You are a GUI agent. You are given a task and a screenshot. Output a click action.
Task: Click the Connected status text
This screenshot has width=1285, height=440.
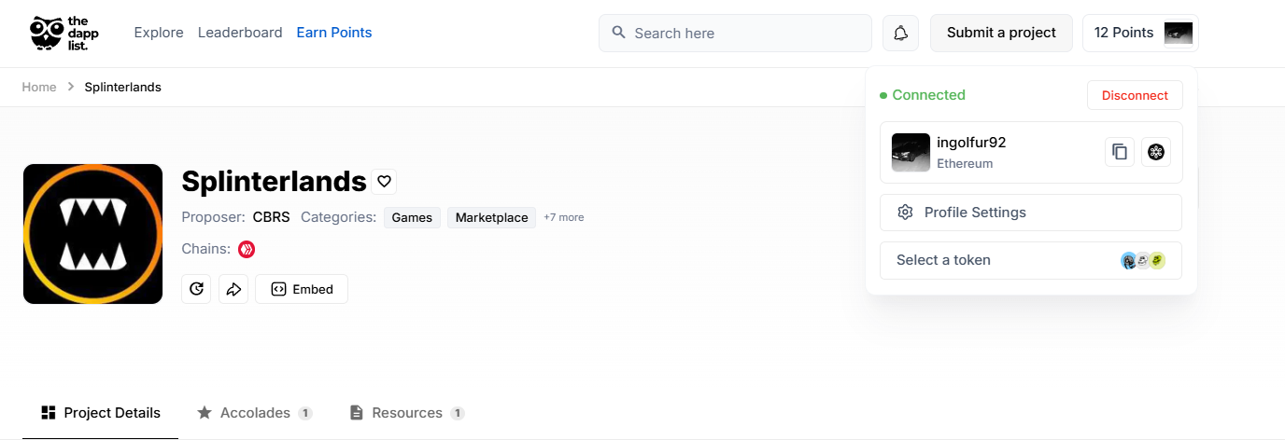[x=928, y=95]
